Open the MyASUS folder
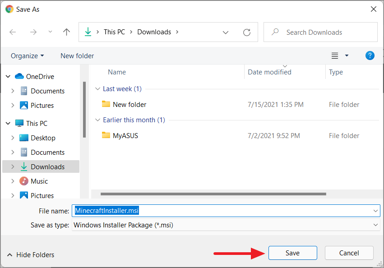The width and height of the screenshot is (384, 268). click(x=126, y=135)
